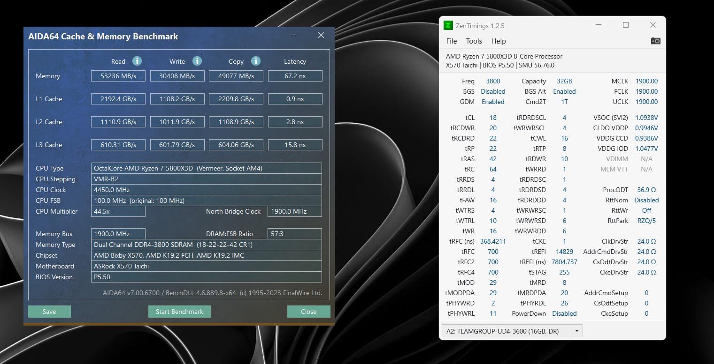714x364 pixels.
Task: Click the RttPark value RZQ/5
Action: 646,221
